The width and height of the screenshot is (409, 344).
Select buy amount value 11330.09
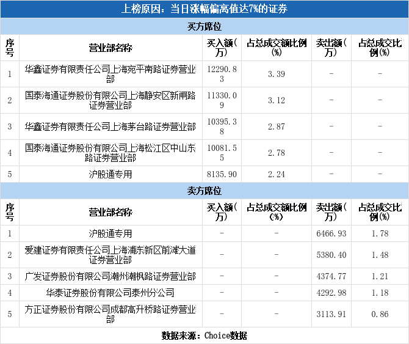coord(222,100)
